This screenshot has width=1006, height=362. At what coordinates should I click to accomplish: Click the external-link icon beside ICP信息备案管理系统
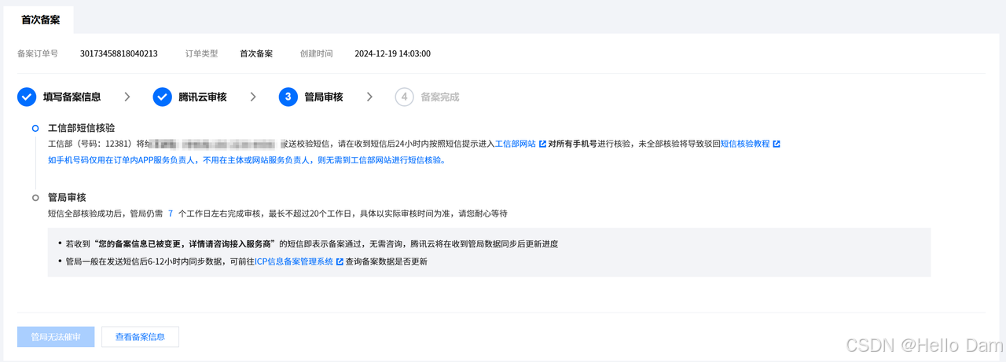pos(340,262)
